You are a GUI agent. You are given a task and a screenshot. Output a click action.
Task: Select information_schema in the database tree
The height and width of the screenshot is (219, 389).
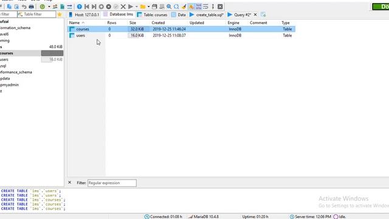[x=15, y=28]
